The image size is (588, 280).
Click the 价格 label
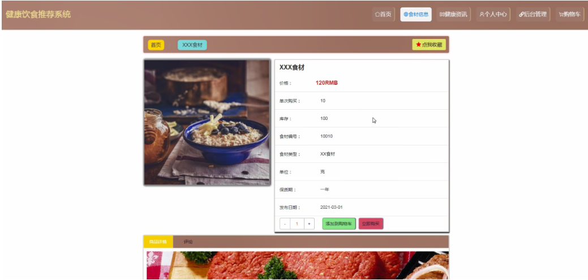pos(285,83)
